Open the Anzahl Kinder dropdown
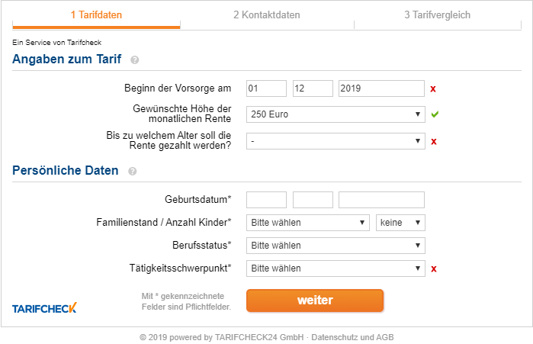This screenshot has height=344, width=533. click(400, 223)
